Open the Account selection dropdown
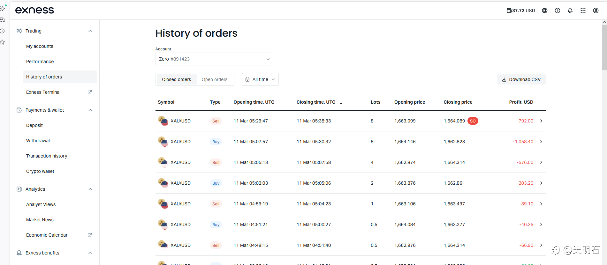 (x=215, y=59)
